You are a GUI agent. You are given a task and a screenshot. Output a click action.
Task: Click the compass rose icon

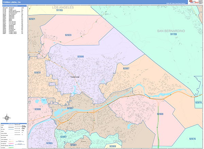pos(7,118)
